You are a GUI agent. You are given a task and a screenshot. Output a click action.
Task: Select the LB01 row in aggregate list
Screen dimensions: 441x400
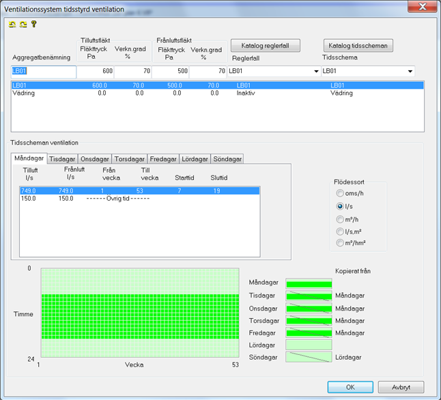[217, 85]
